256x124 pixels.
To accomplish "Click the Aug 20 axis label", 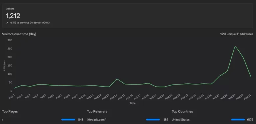I will [x=161, y=97].
